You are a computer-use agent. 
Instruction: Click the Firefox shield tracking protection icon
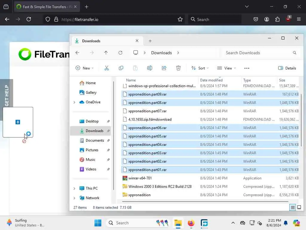click(48, 19)
